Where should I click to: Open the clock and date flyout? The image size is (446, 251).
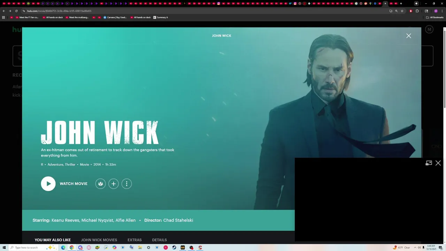click(x=431, y=248)
